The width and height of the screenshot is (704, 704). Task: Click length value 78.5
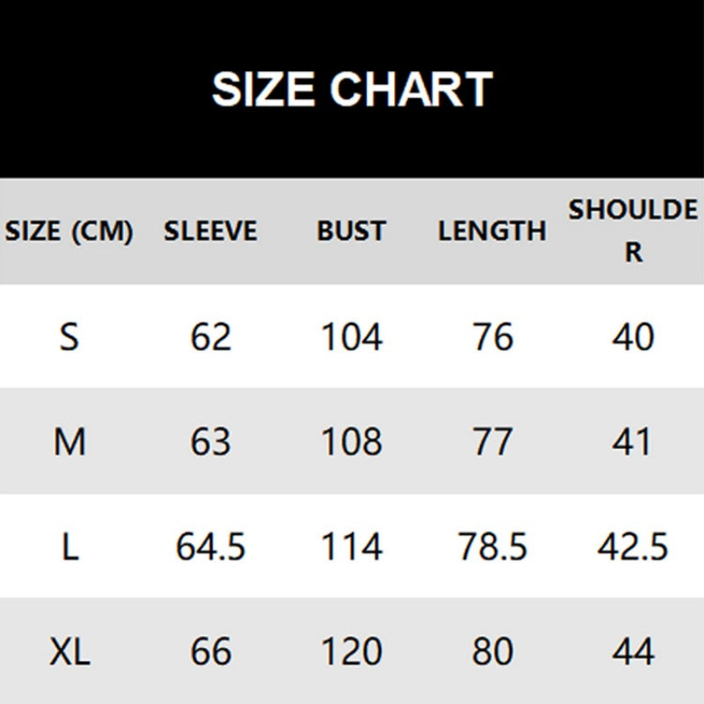pyautogui.click(x=492, y=547)
